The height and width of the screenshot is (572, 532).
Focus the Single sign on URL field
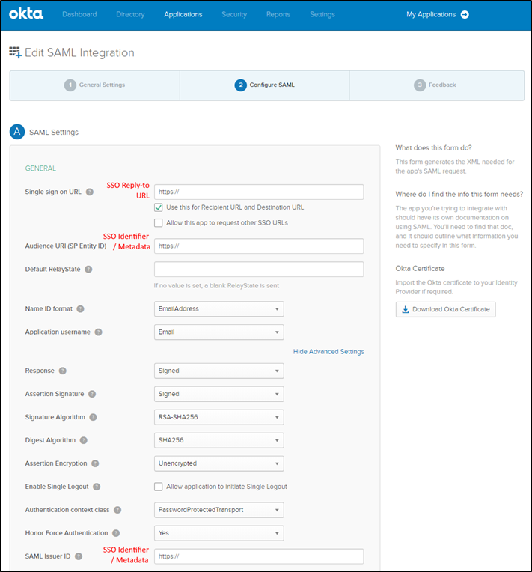[x=259, y=192]
